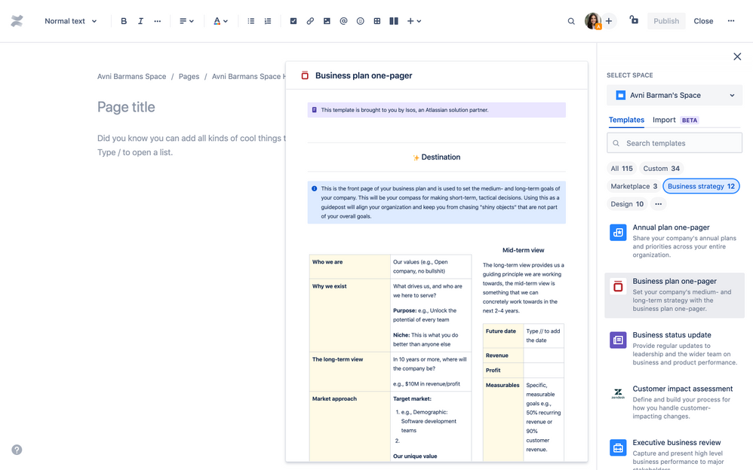Invite a collaborator with plus button
The height and width of the screenshot is (470, 753).
click(x=609, y=21)
